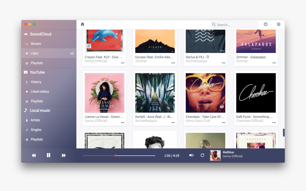The width and height of the screenshot is (306, 191).
Task: Click the list icon beside Local music Playlists
Action: tap(27, 140)
